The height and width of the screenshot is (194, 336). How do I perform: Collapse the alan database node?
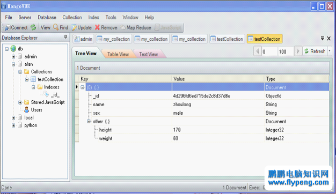click(x=13, y=64)
